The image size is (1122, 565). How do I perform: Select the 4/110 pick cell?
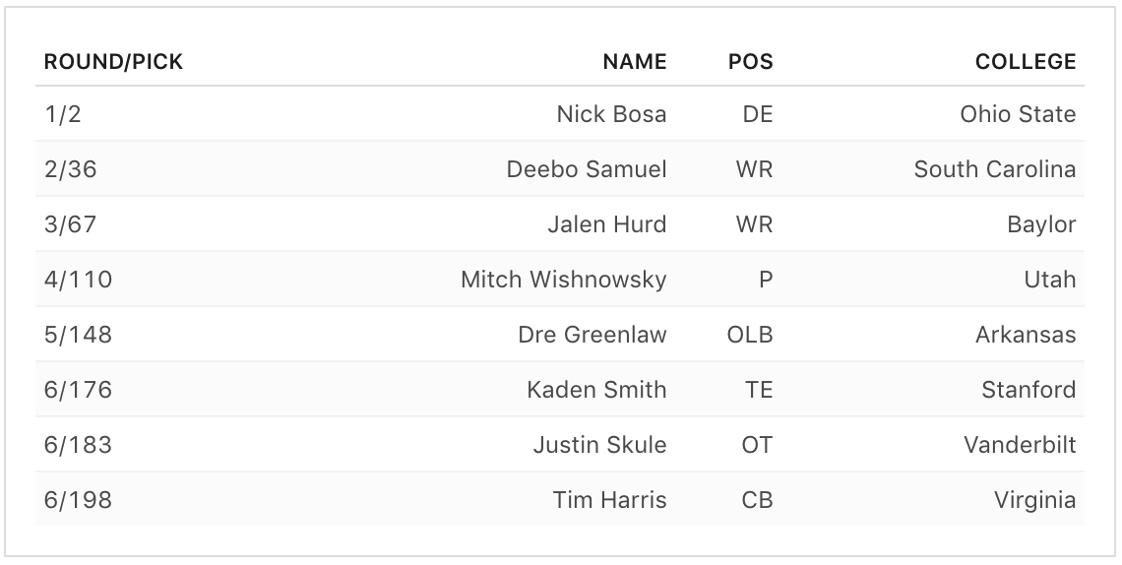78,280
